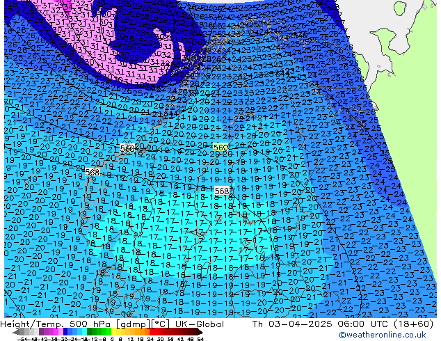Viewport: 441px width, 341px height.
Task: Click the legend's left grey arrow tip
Action: [x=15, y=332]
